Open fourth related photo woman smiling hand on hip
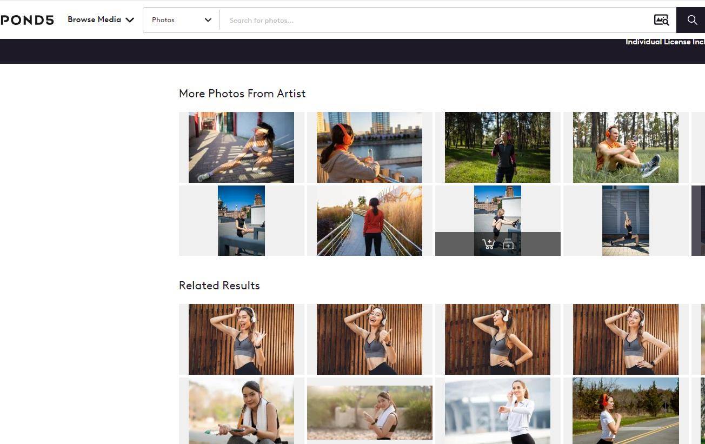 tap(626, 339)
